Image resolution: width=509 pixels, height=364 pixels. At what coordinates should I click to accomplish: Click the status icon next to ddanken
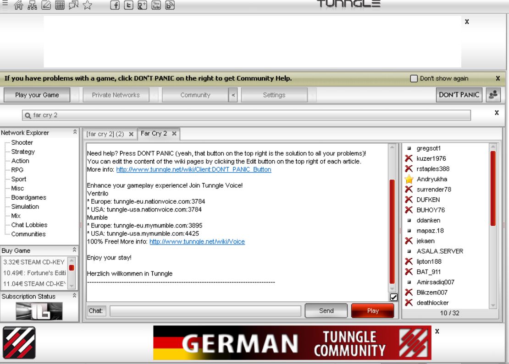tap(409, 220)
